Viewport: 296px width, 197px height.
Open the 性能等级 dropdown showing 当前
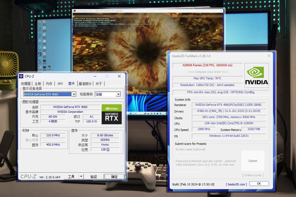pyautogui.click(x=108, y=94)
